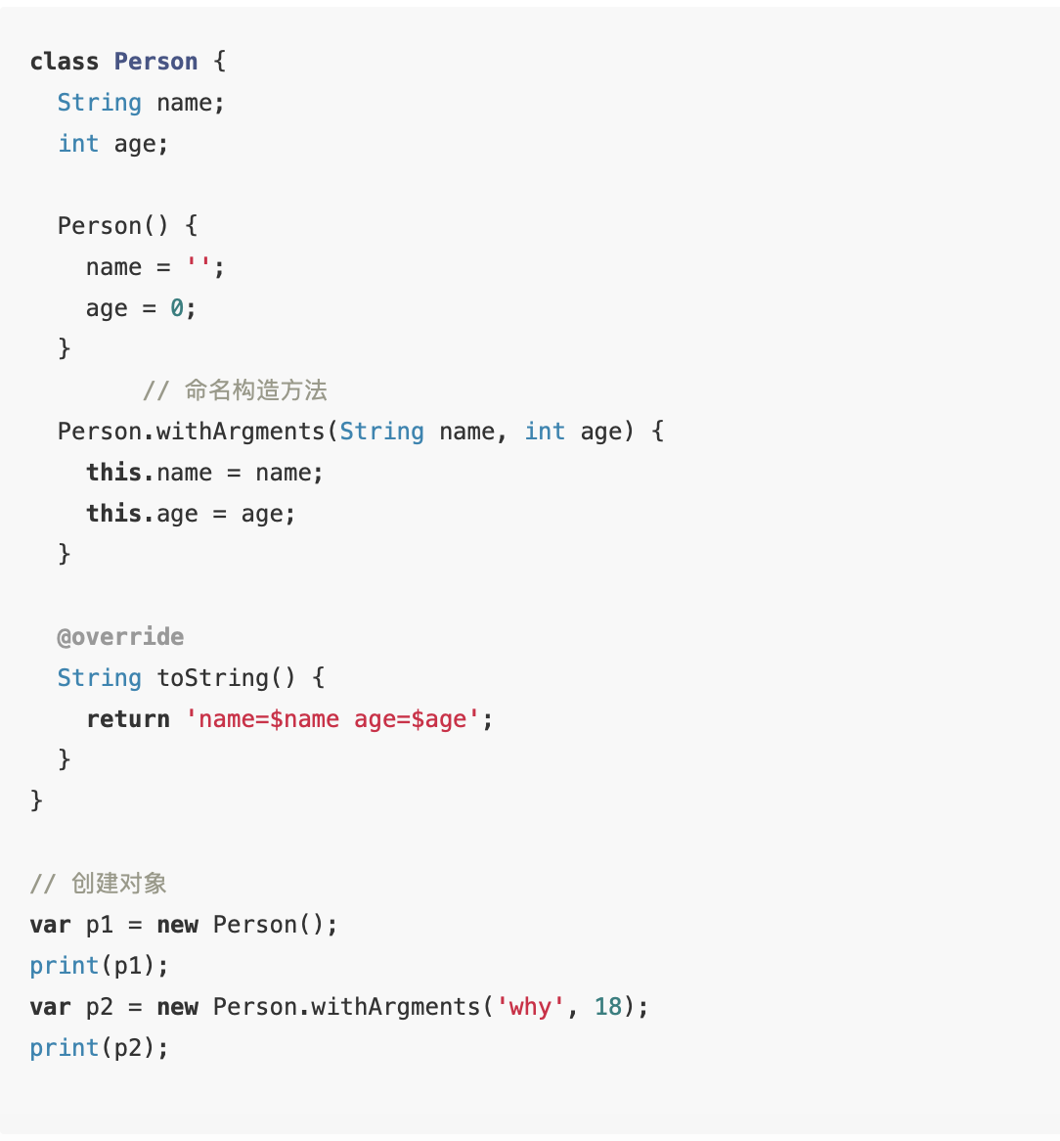Click this.name in the named constructor
This screenshot has width=1060, height=1141.
point(149,473)
